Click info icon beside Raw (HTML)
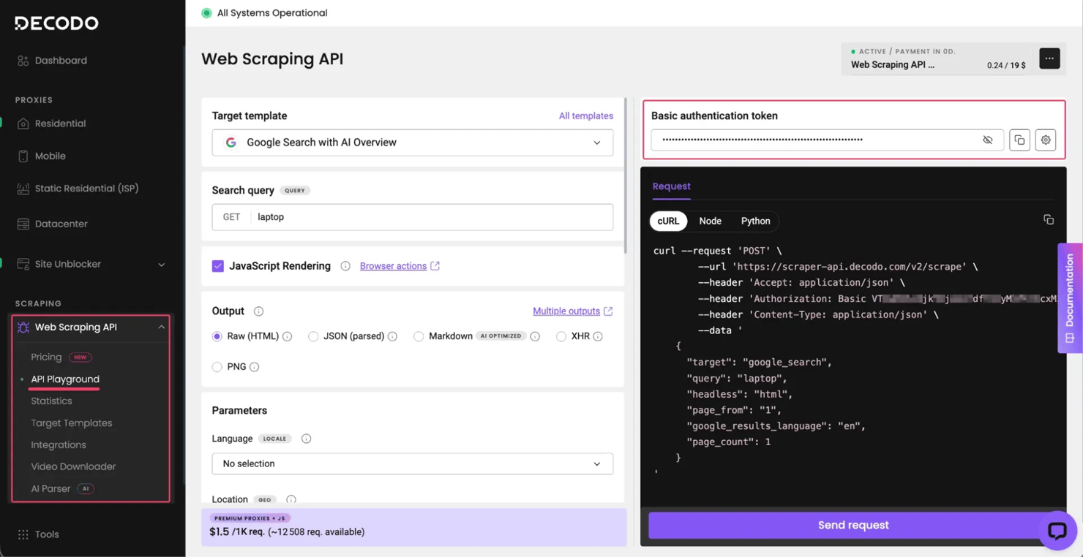The height and width of the screenshot is (557, 1083). (288, 336)
